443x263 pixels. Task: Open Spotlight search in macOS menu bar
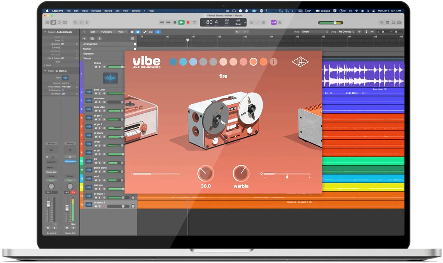pyautogui.click(x=368, y=11)
